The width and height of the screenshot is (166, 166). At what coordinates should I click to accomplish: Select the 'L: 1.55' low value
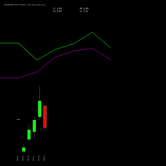pyautogui.click(x=84, y=11)
